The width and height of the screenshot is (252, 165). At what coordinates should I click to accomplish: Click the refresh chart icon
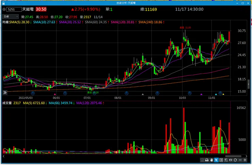click(235, 160)
